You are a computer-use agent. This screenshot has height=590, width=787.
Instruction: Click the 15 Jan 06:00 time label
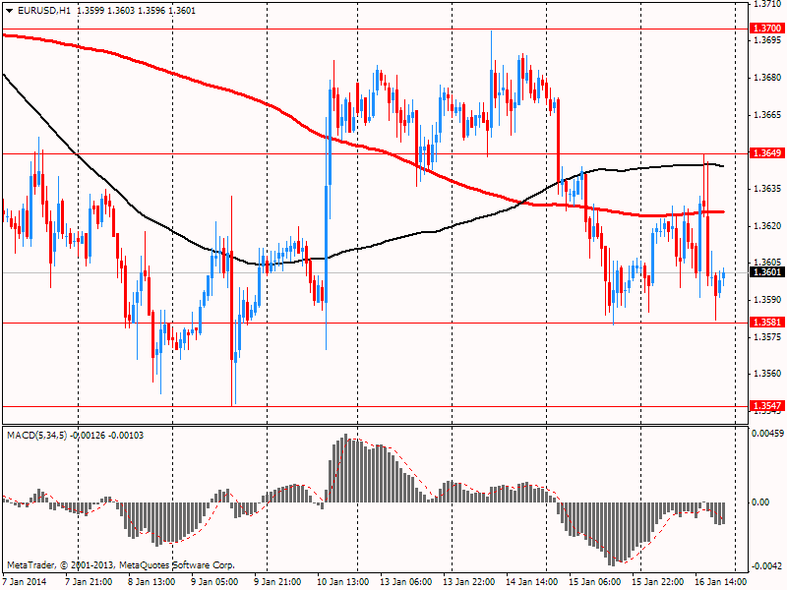pyautogui.click(x=595, y=582)
